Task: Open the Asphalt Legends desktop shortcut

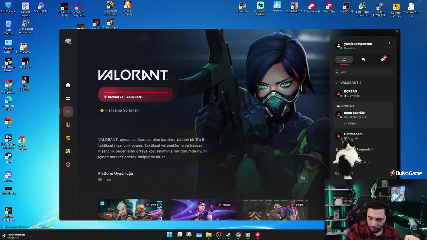Action: coord(25,9)
